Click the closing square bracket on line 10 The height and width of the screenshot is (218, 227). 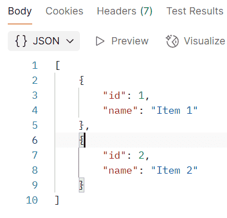click(x=57, y=200)
